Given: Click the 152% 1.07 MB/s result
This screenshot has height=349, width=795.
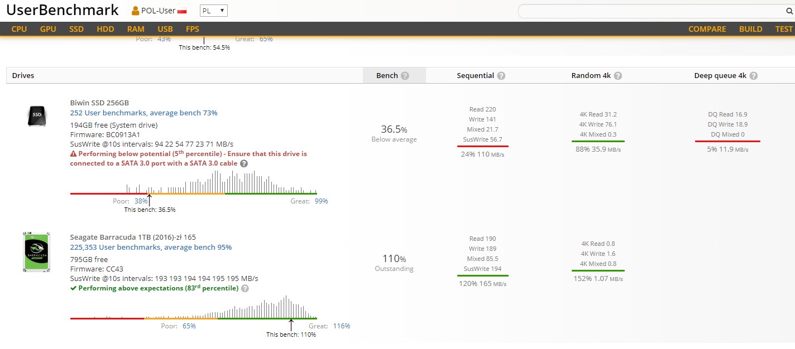Looking at the screenshot, I should [598, 279].
